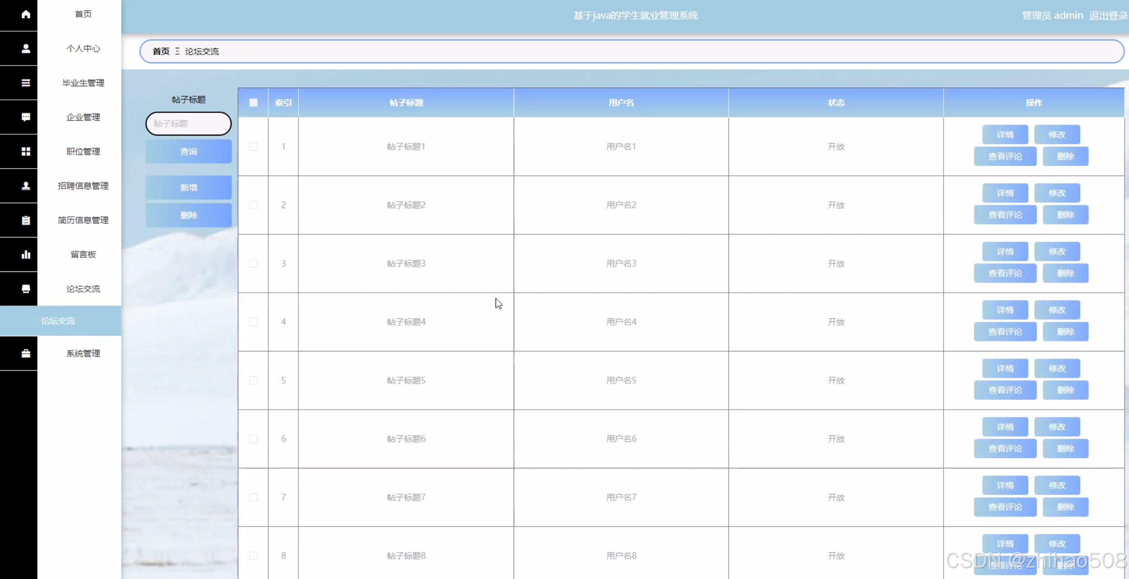Screen dimensions: 1129x579
Task: Expand the 系统管理 sidebar menu
Action: [83, 354]
